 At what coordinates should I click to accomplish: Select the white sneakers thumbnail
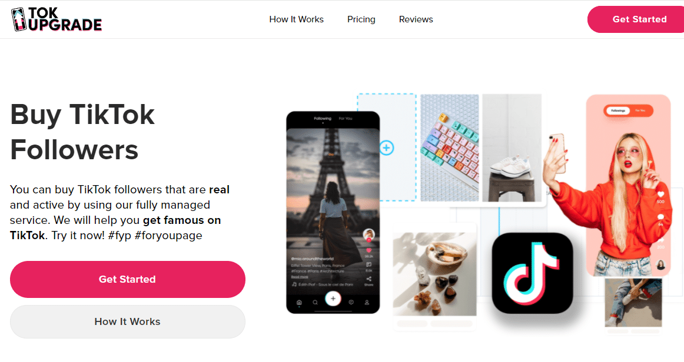tap(512, 148)
